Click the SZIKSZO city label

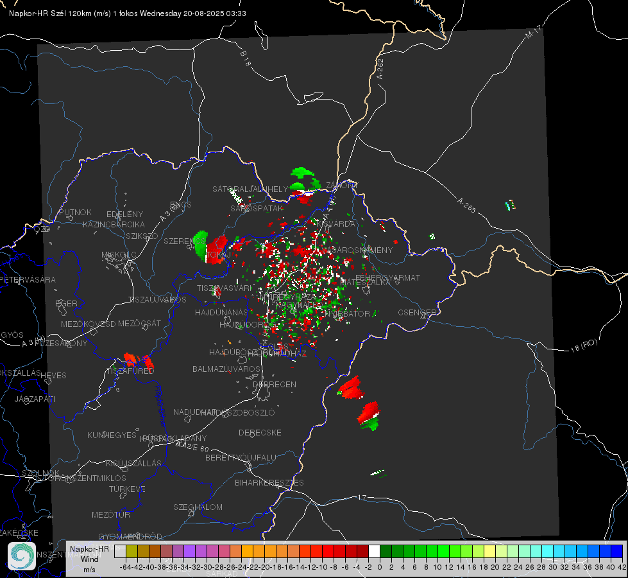point(142,236)
